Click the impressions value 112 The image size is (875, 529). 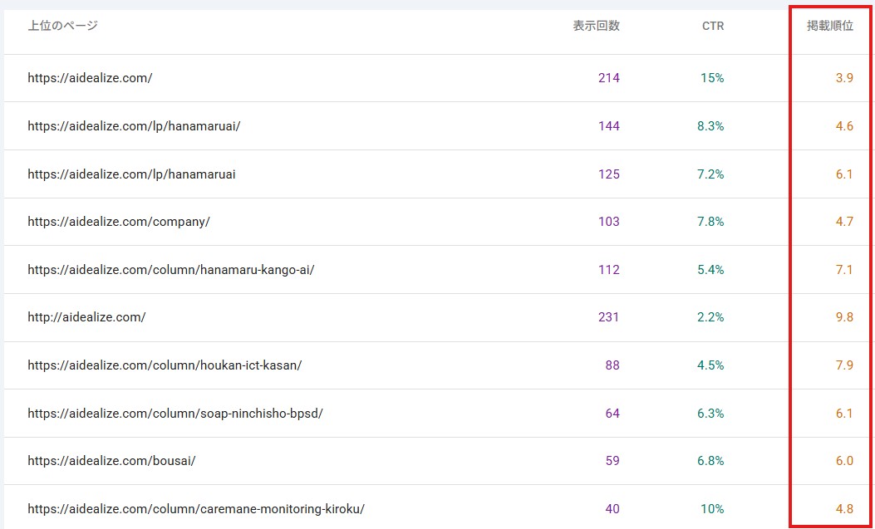(609, 270)
